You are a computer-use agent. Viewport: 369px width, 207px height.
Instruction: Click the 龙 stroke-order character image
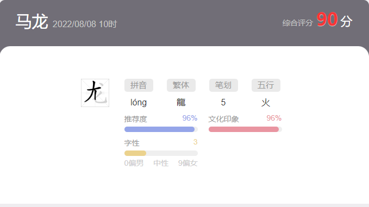pos(95,93)
